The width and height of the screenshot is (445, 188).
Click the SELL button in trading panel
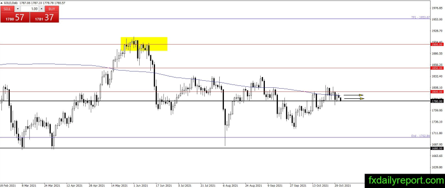tap(7, 8)
